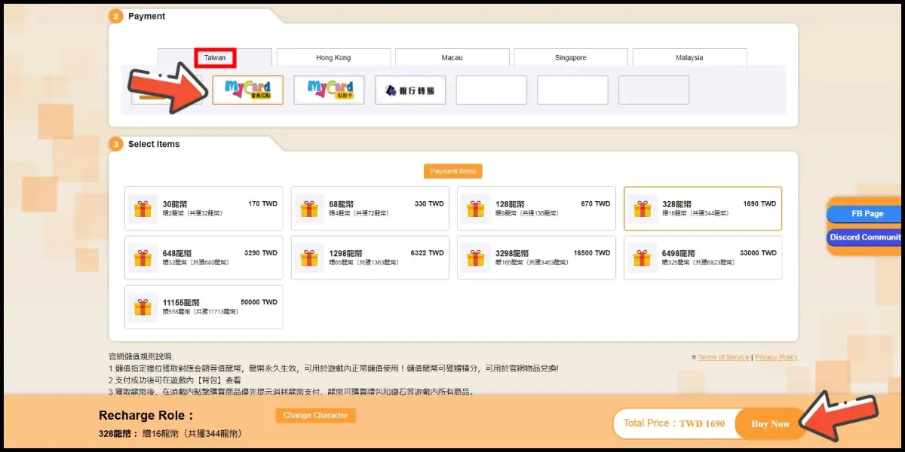Click the gift icon of the 11155 coin pack
905x452 pixels.
[143, 307]
